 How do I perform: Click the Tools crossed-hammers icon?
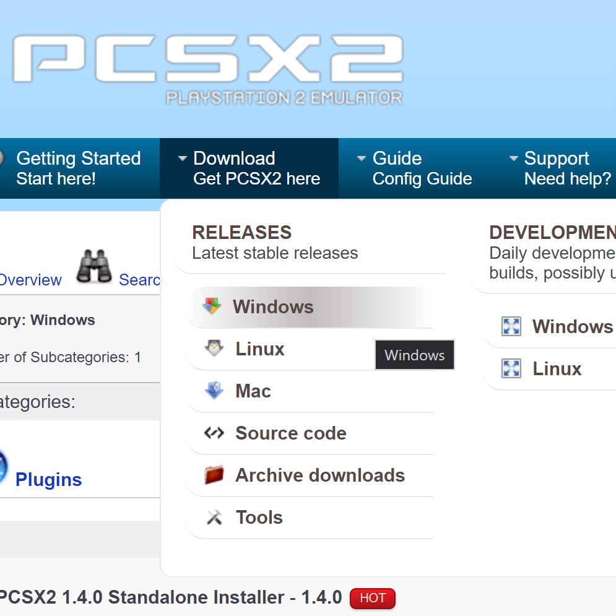coord(214,518)
